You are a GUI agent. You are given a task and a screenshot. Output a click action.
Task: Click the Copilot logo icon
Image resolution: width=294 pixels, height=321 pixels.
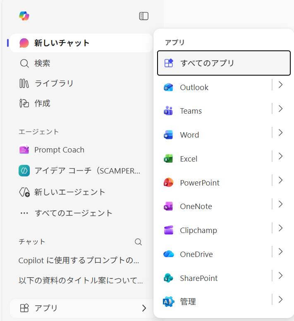[24, 16]
